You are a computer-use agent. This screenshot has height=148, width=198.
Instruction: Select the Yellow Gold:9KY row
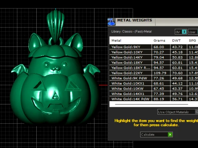click(154, 47)
